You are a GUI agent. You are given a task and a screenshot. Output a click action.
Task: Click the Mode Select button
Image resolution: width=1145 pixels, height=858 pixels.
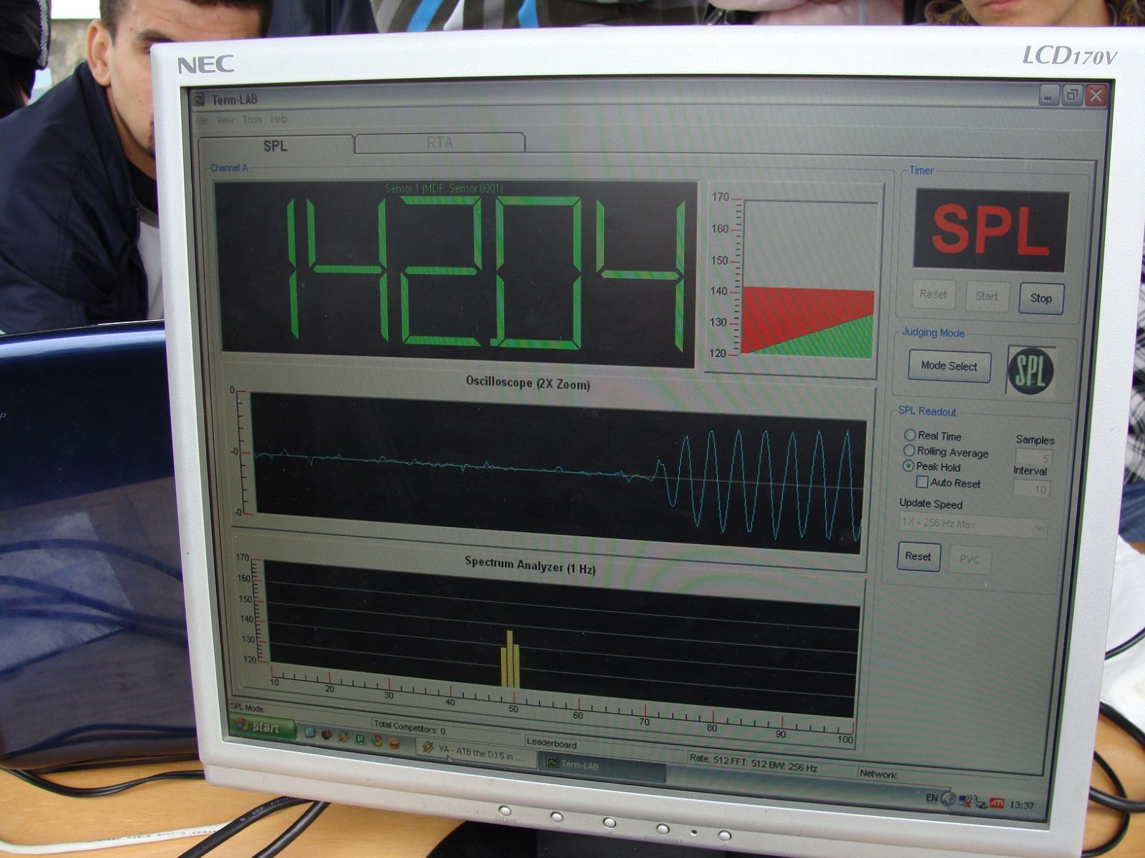coord(949,366)
